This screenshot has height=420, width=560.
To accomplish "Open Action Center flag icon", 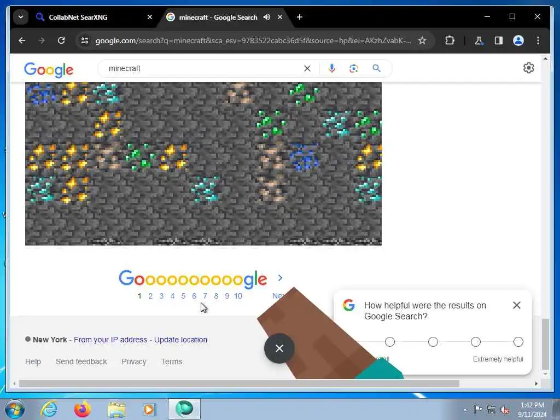I will pos(478,409).
